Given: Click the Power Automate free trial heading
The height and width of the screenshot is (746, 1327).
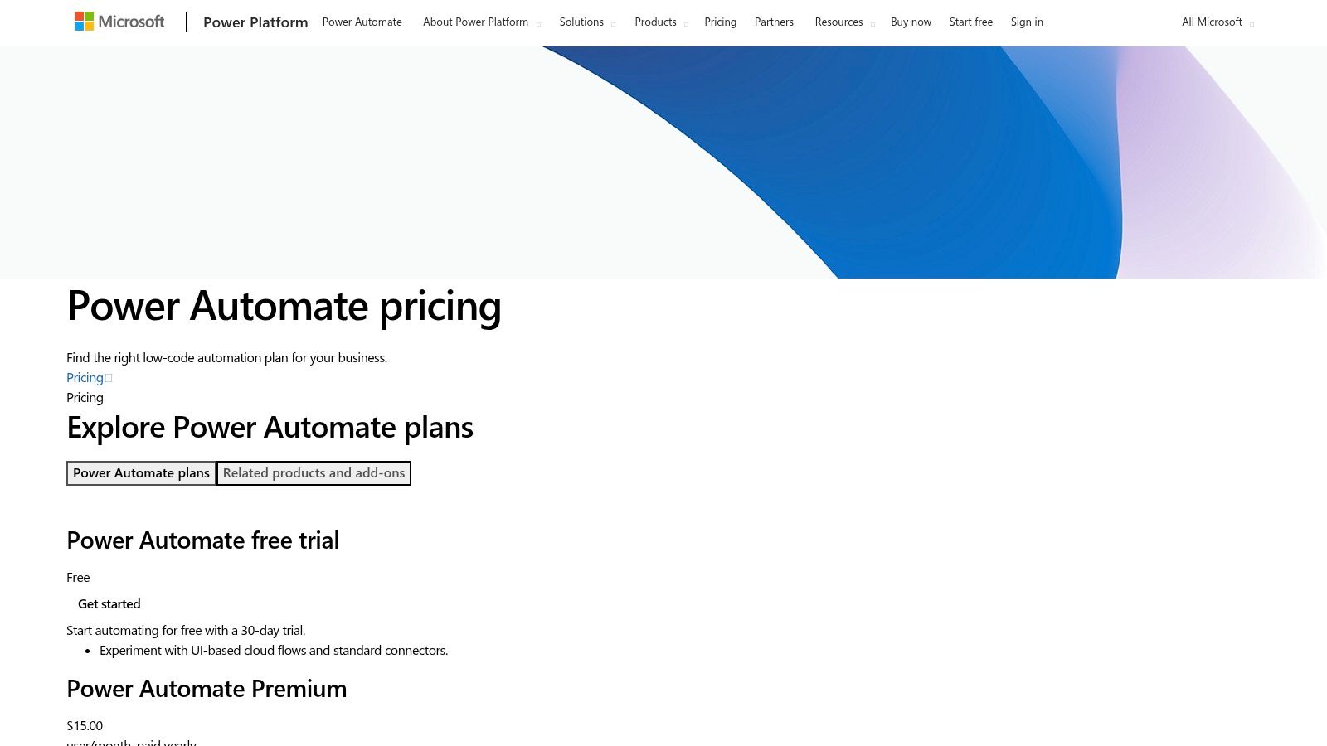Looking at the screenshot, I should pos(202,540).
